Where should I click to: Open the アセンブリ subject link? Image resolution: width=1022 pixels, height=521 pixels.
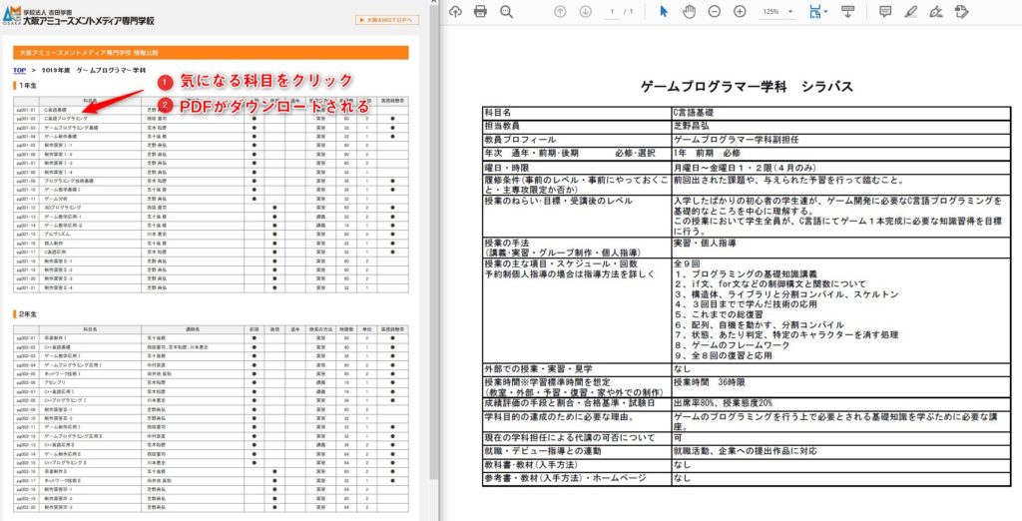tap(54, 382)
